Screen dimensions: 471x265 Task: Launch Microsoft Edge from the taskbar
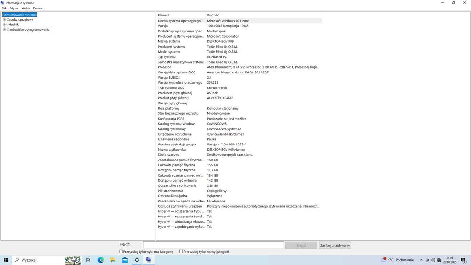pos(101,260)
